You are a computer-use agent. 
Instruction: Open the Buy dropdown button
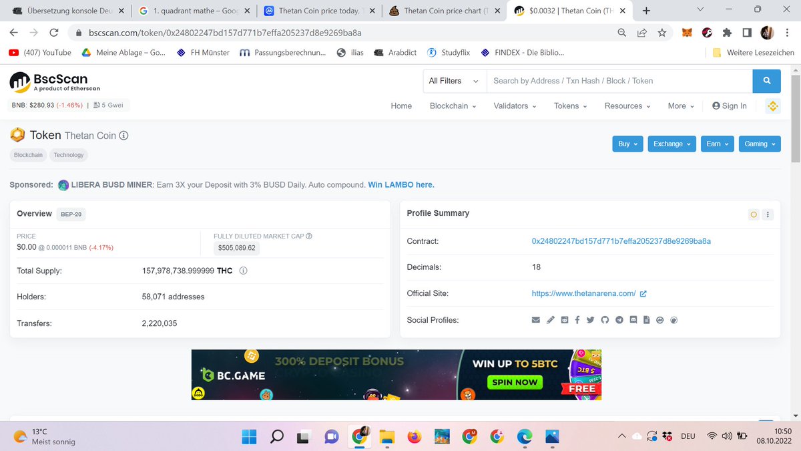[x=628, y=144]
